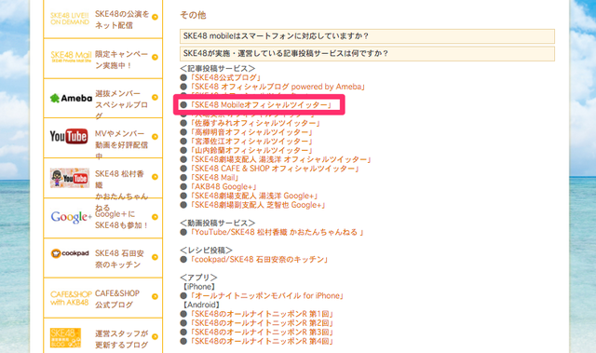Open 佐藤すみれオフィシャルツイッター link
Viewport: 596px width, 353px height.
tap(255, 123)
